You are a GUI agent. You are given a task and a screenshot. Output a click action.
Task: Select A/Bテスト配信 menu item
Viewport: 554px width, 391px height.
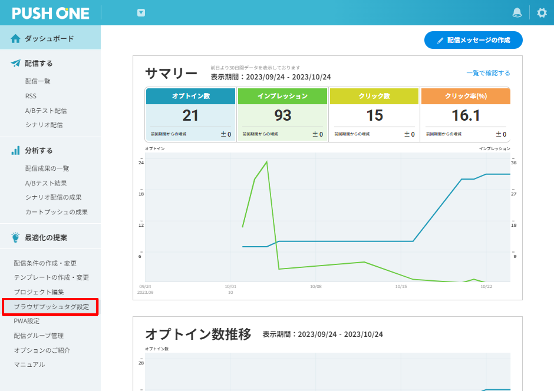46,111
